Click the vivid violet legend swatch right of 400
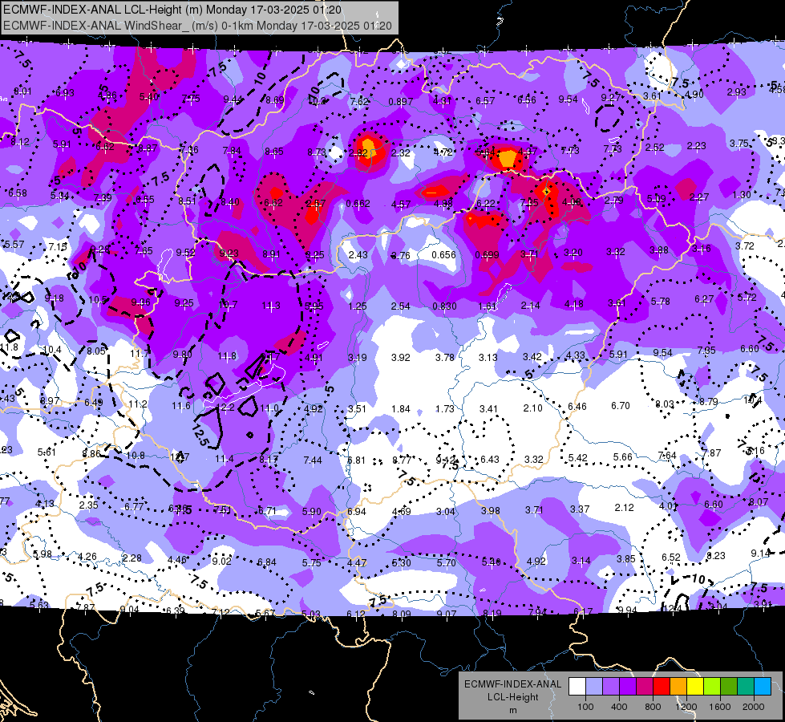 pyautogui.click(x=629, y=687)
